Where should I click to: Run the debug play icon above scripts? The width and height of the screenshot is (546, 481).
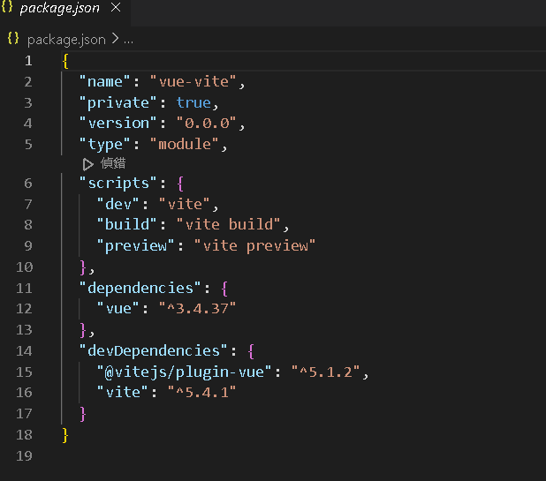88,164
